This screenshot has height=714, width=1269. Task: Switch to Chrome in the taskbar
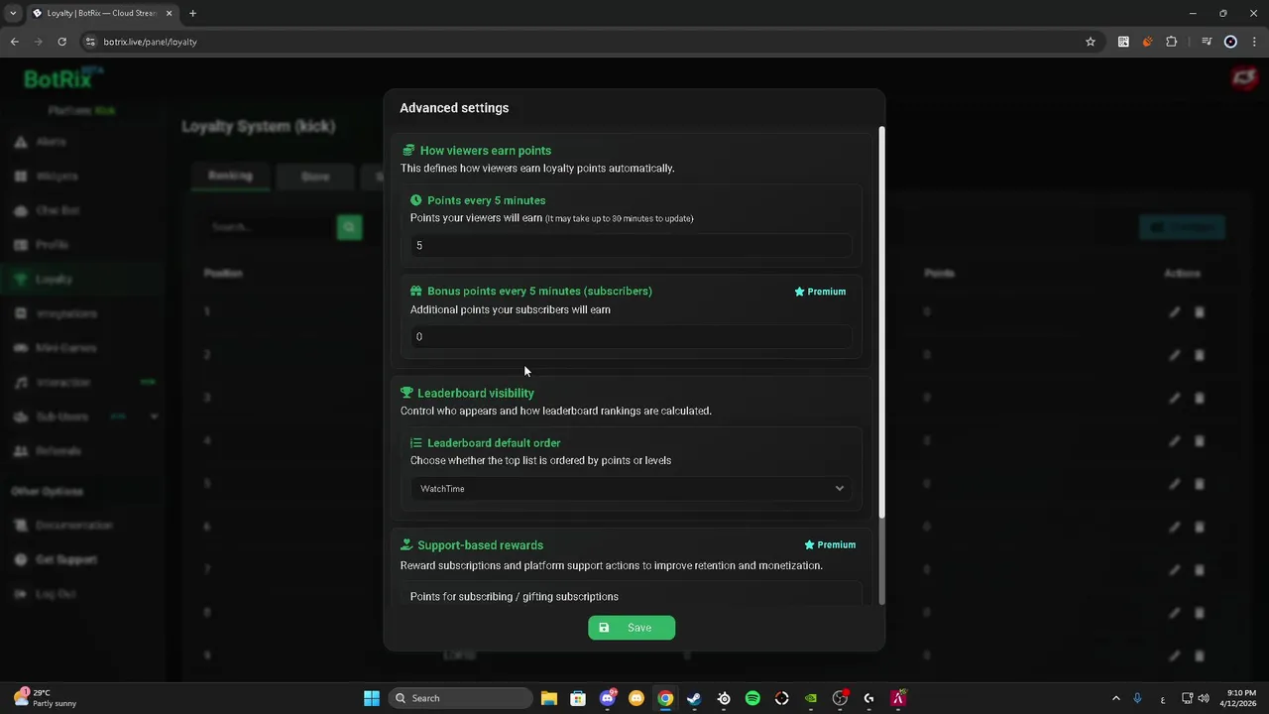pos(665,698)
